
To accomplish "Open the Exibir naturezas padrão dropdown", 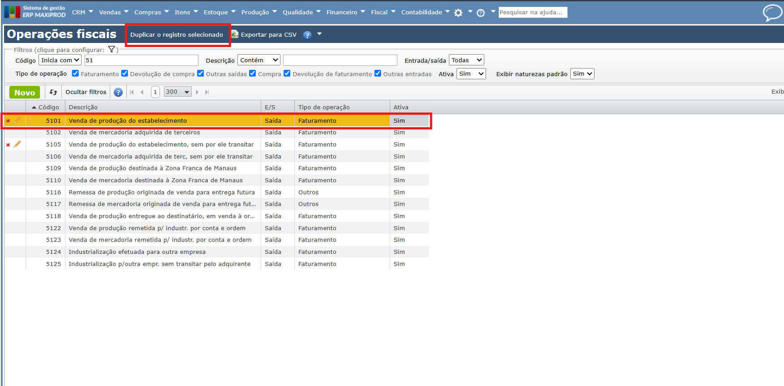I will (582, 74).
